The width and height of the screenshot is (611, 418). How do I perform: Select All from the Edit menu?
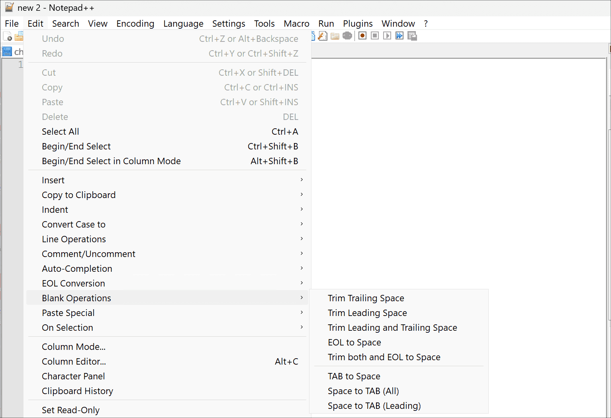[x=60, y=131]
